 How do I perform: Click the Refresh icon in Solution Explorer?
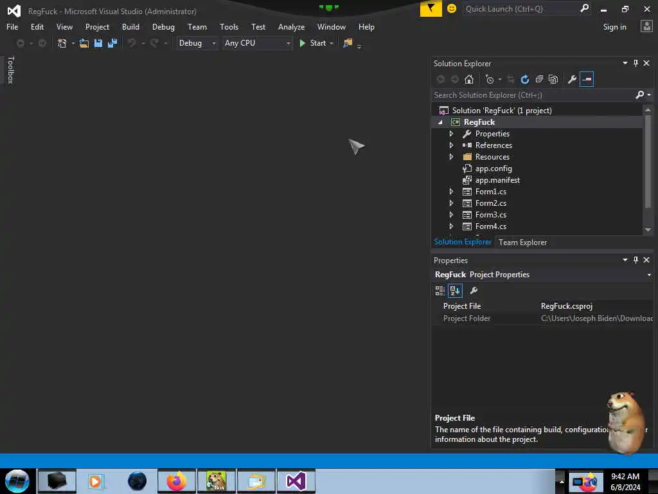click(x=525, y=79)
